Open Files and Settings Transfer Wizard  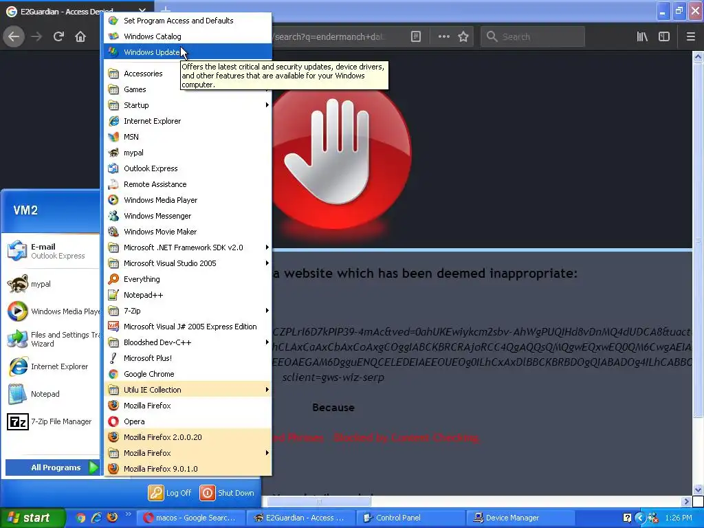click(52, 339)
